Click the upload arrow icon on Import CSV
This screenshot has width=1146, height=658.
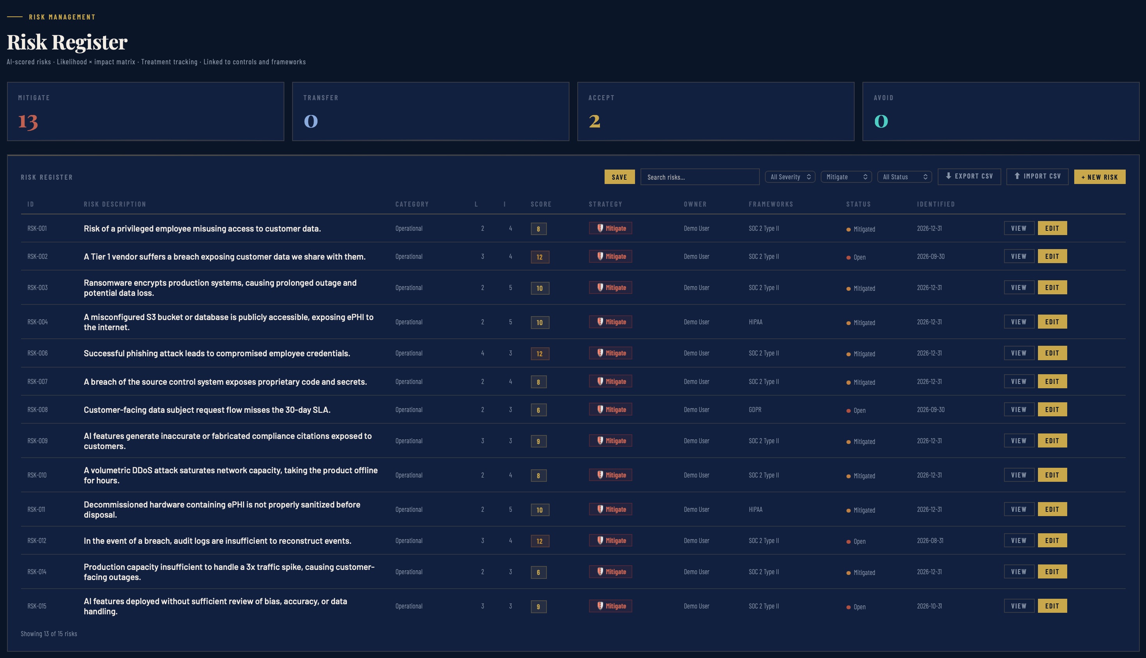[x=1017, y=176]
